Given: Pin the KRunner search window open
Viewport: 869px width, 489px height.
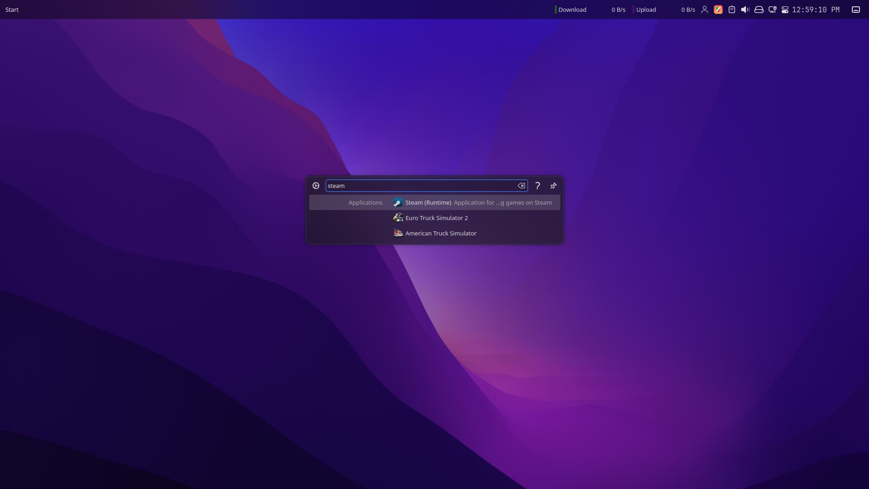Looking at the screenshot, I should pyautogui.click(x=553, y=186).
